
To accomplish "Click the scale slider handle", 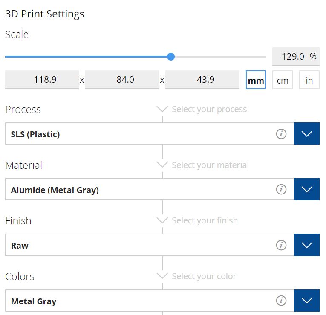I will click(x=171, y=57).
